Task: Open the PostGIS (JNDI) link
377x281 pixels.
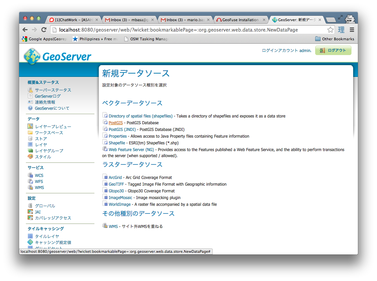Action: pyautogui.click(x=122, y=130)
